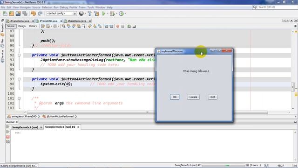This screenshot has width=298, height=168.
Task: Open the Run Project dropdown arrow
Action: point(108,14)
